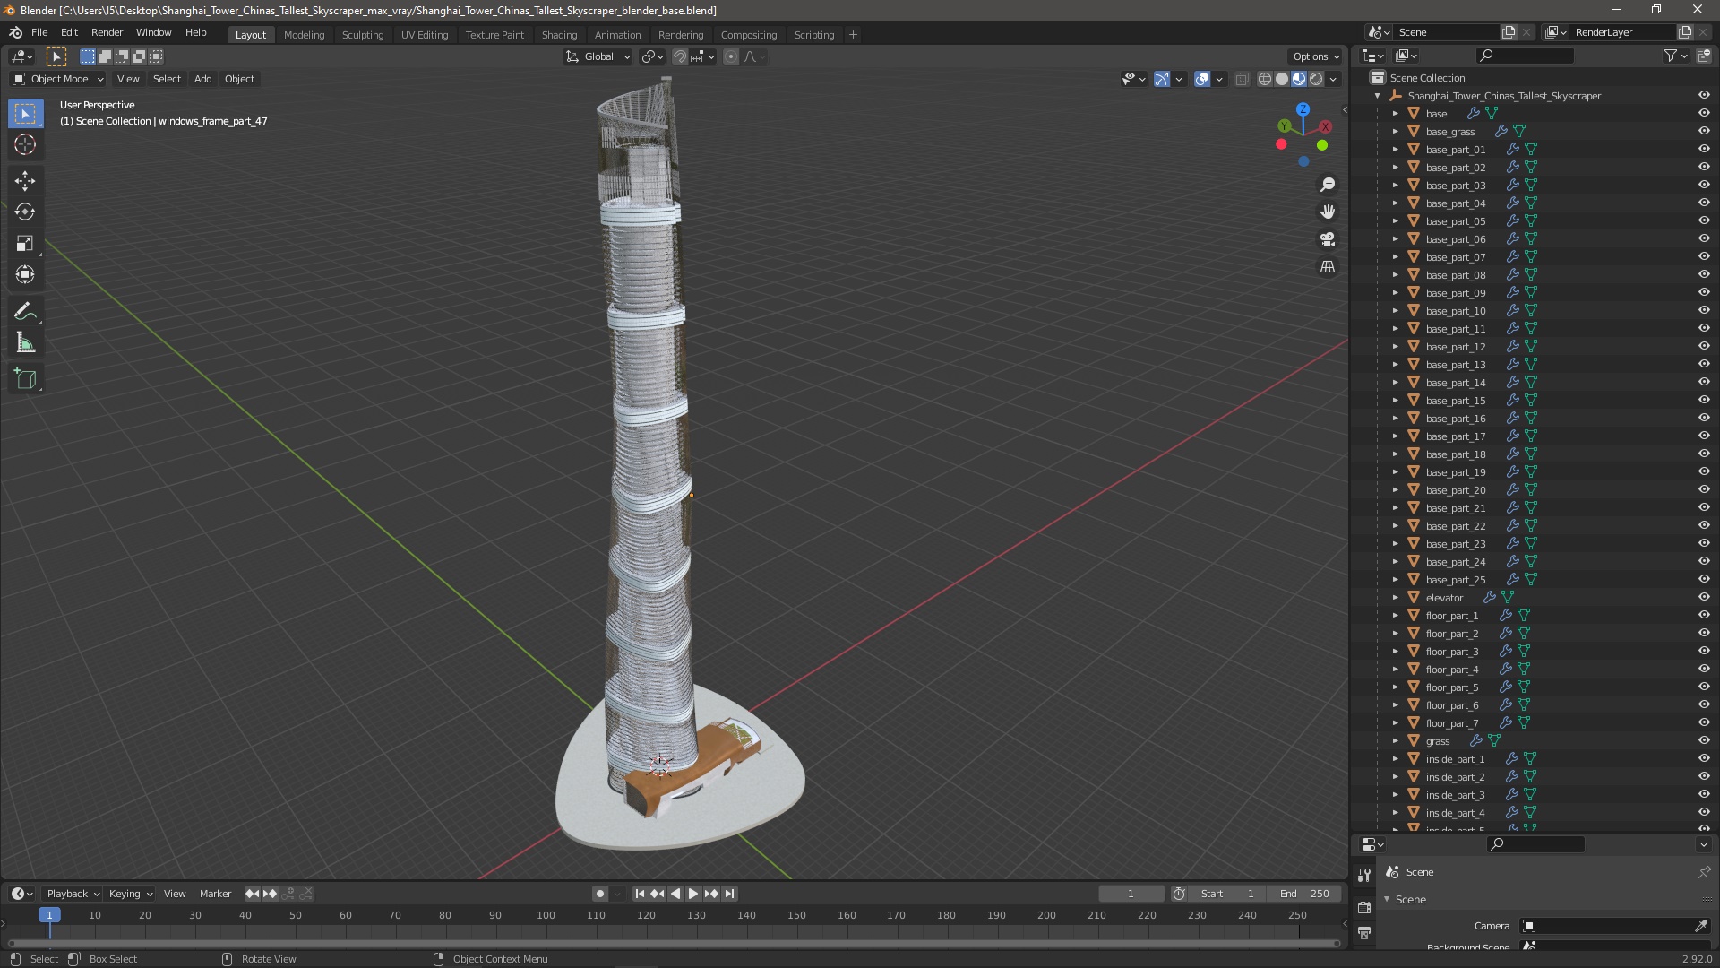Viewport: 1720px width, 968px height.
Task: Expand elevator object in outliner
Action: (x=1395, y=598)
